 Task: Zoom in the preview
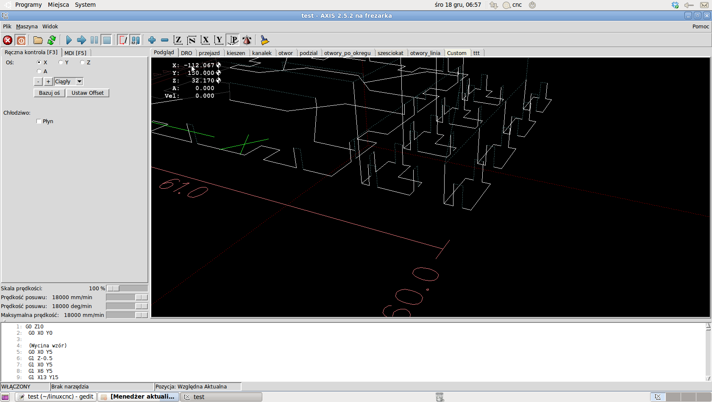point(152,40)
